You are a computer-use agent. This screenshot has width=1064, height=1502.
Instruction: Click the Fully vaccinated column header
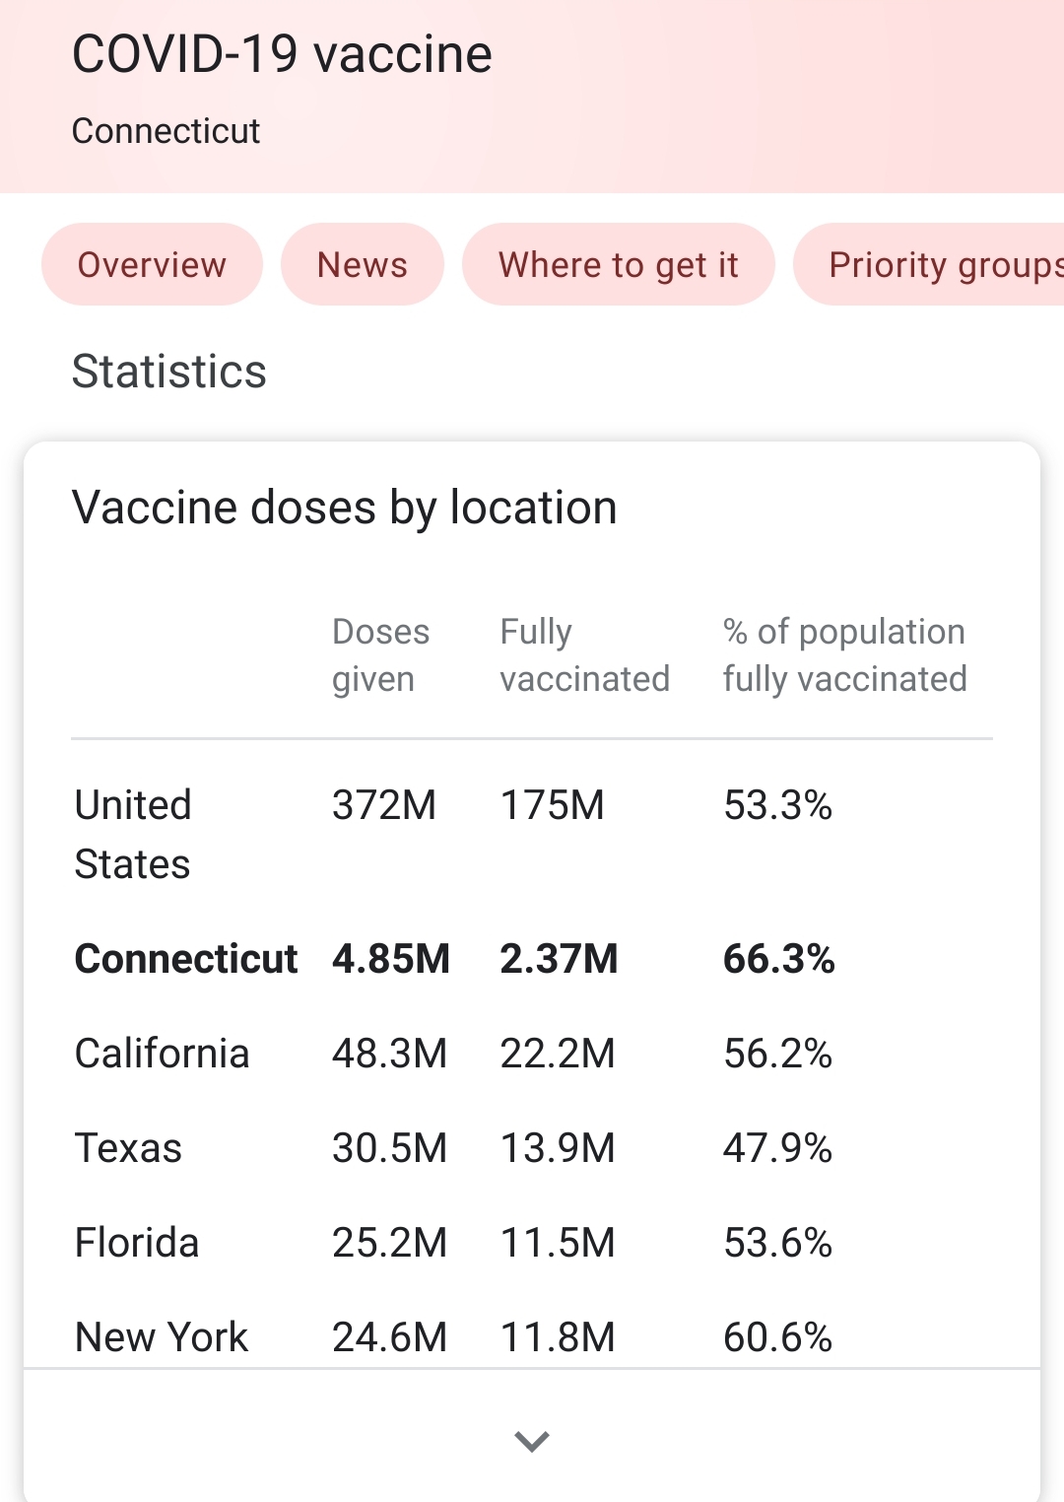pyautogui.click(x=584, y=655)
